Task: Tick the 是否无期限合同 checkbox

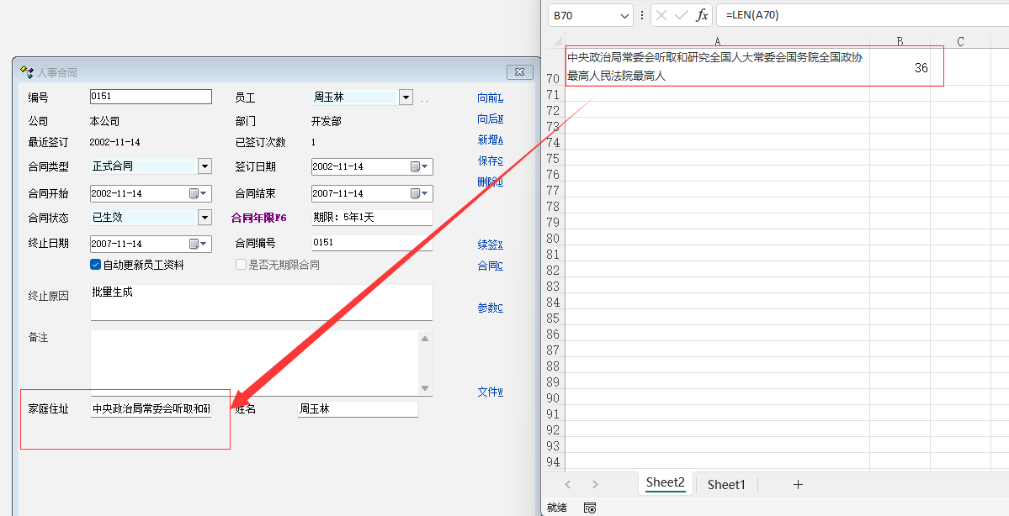Action: pos(242,265)
